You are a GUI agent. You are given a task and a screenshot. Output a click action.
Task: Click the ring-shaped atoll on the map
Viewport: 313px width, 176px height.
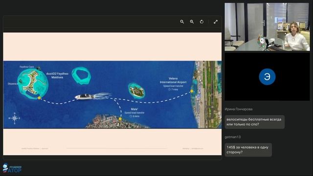pos(81,76)
